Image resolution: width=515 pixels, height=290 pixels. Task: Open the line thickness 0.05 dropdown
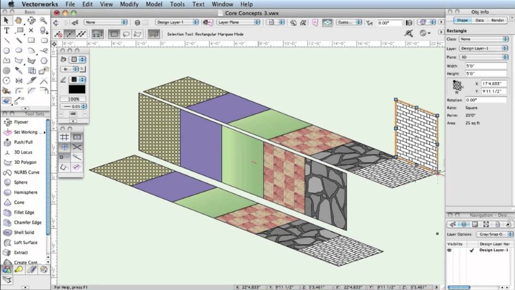(x=73, y=106)
